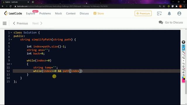Click code line 3 'string simplifyPath(string path) {'
The width and height of the screenshot is (187, 105).
pyautogui.click(x=48, y=40)
